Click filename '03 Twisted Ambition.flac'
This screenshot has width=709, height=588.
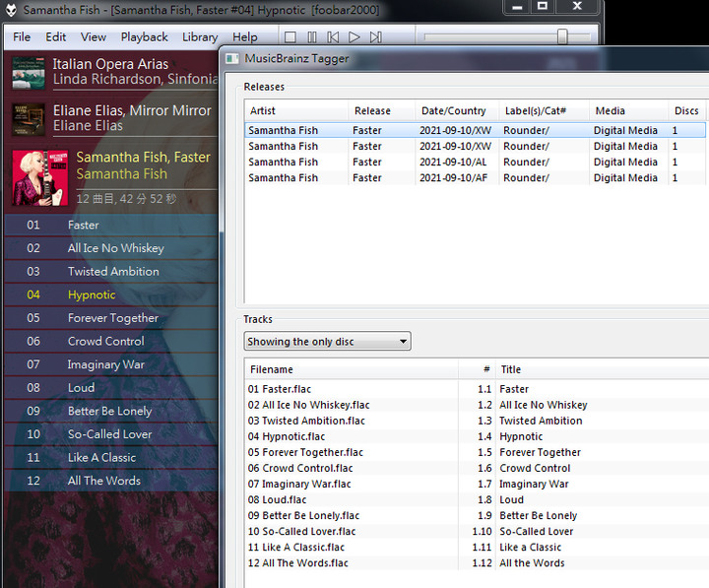pyautogui.click(x=306, y=421)
